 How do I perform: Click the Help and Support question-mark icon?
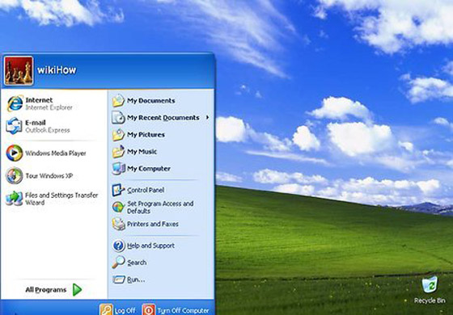tap(118, 246)
